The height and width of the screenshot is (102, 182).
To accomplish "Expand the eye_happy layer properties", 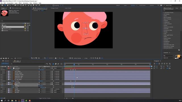I will click(7, 71).
